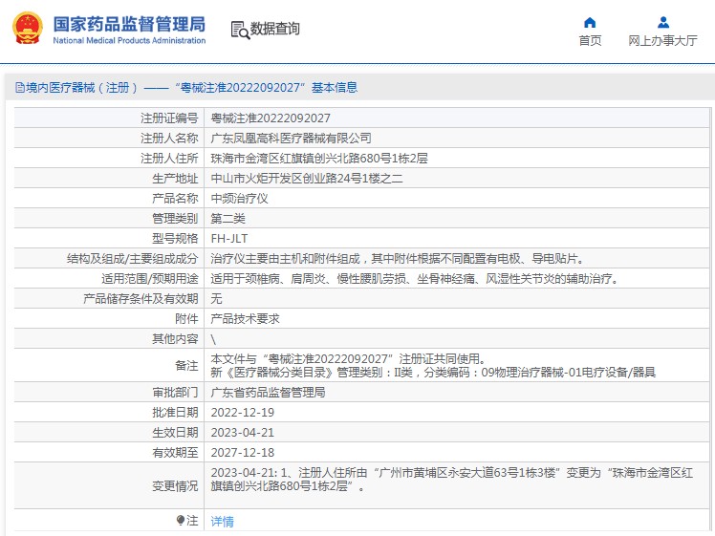The image size is (715, 536).
Task: Select the registrant address 珠海市金湾区 value
Action: click(319, 159)
